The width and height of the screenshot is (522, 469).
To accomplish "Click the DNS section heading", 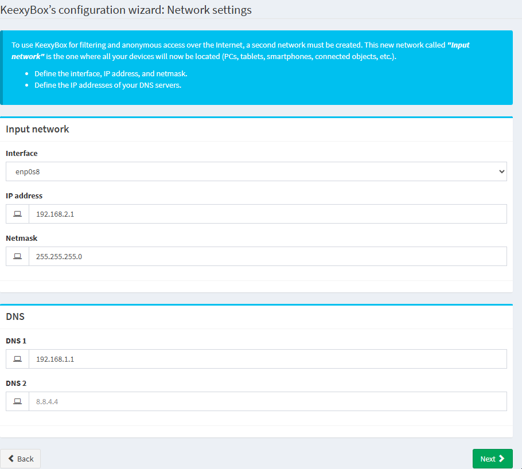I will (x=15, y=316).
